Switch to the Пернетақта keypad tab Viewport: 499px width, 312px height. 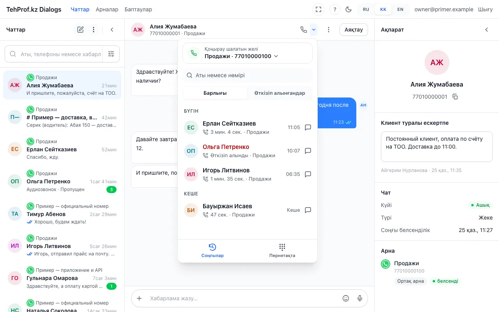pos(282,251)
